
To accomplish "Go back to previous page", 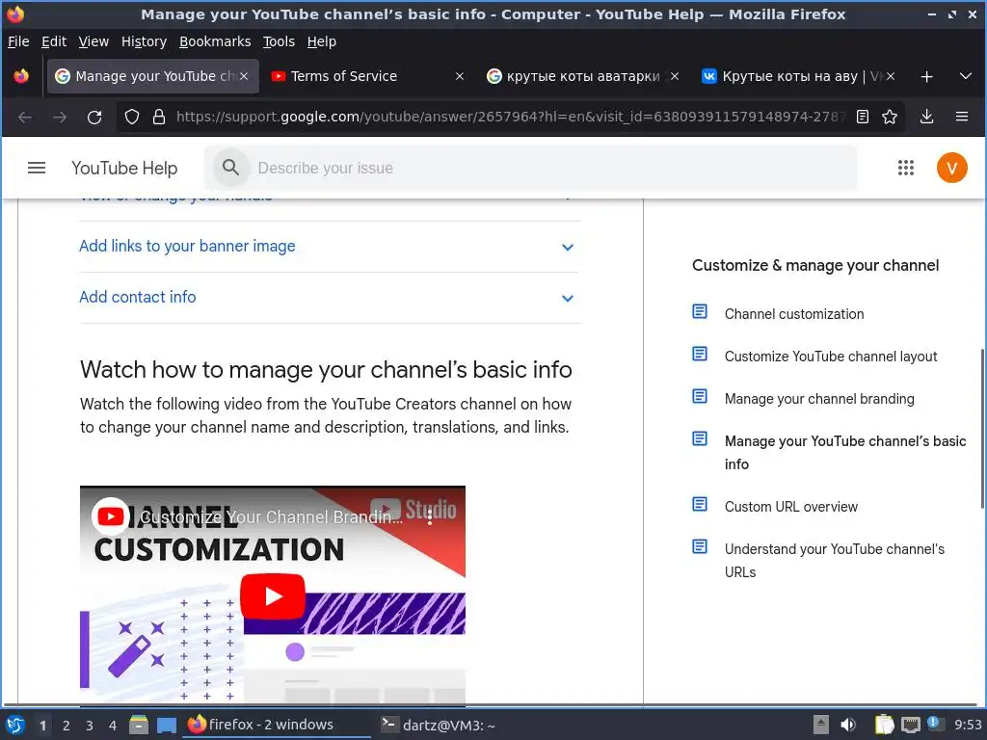I will (25, 117).
